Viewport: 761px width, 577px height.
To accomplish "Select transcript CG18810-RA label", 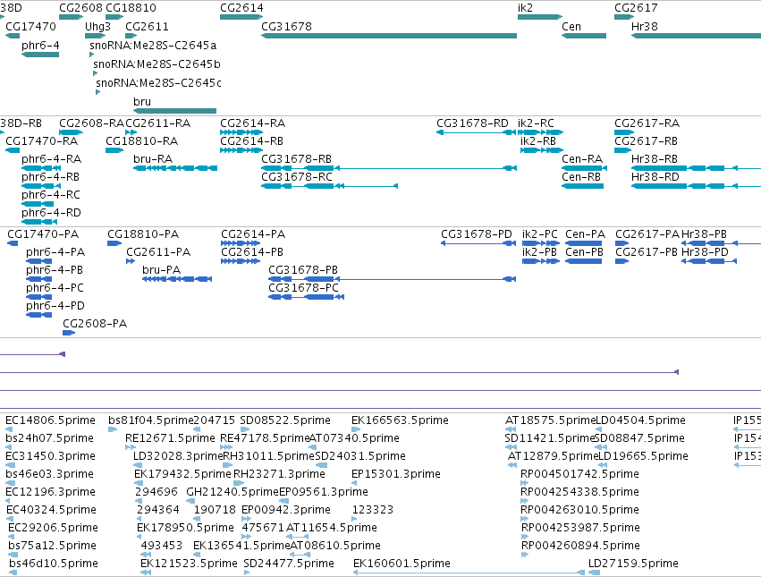I will click(x=141, y=140).
